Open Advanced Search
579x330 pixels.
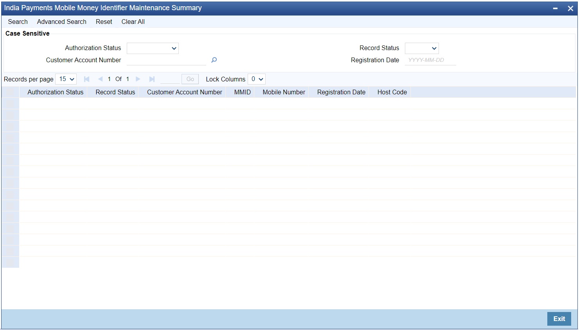(62, 22)
